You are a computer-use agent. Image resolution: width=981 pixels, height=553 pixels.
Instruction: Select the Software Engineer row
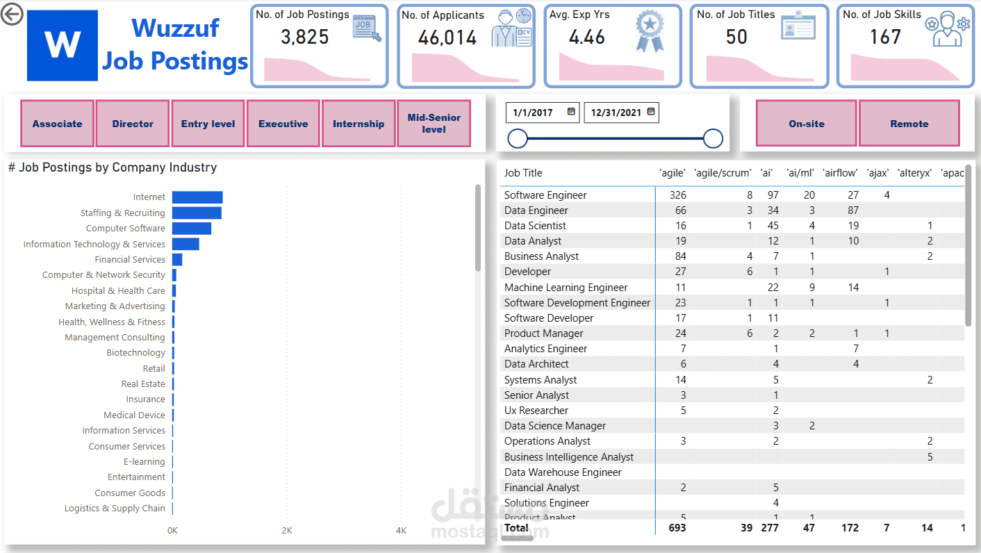coord(732,195)
